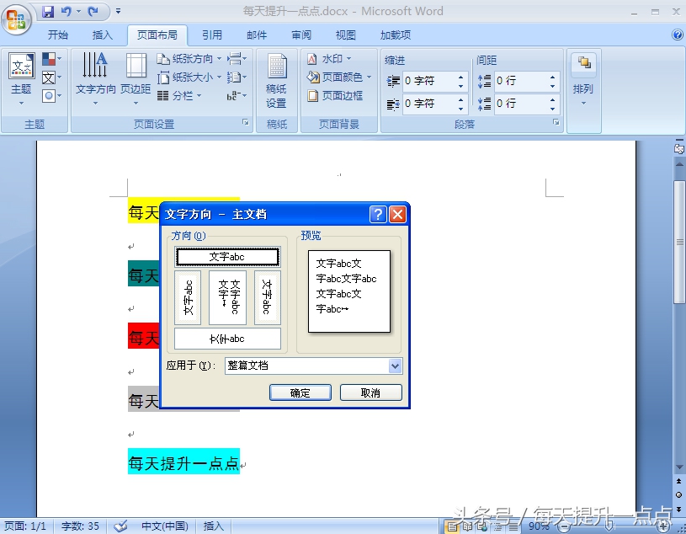686x534 pixels.
Task: Open 页面颜色 page color menu
Action: coord(339,77)
